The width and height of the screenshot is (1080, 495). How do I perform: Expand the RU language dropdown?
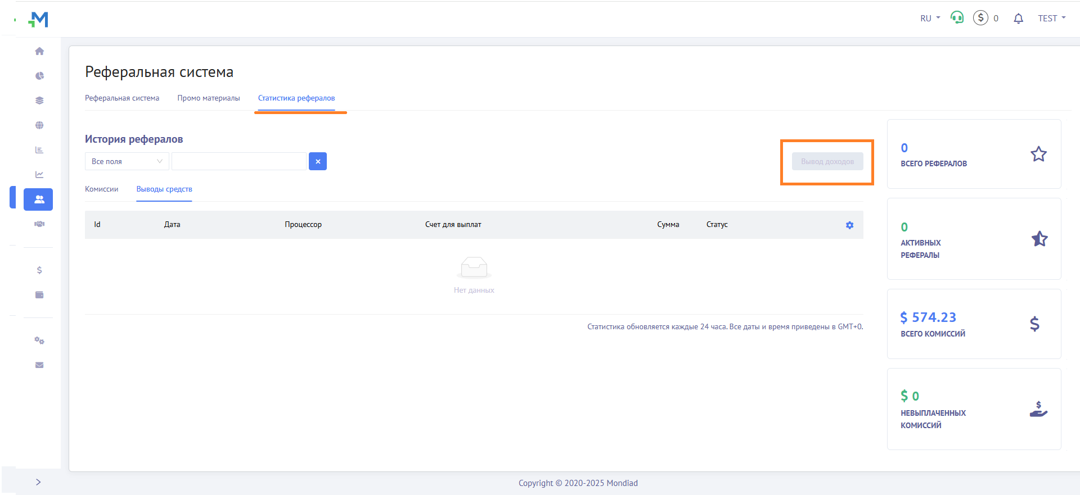[x=930, y=19]
